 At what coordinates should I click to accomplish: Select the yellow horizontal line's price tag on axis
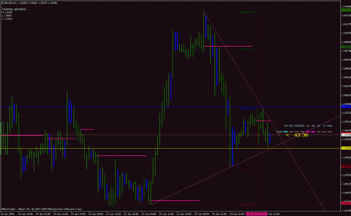pos(346,148)
